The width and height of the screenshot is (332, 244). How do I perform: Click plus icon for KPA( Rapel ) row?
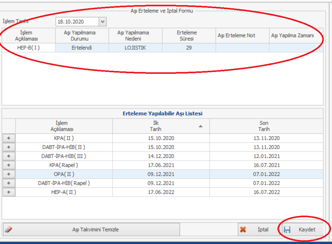(9, 165)
